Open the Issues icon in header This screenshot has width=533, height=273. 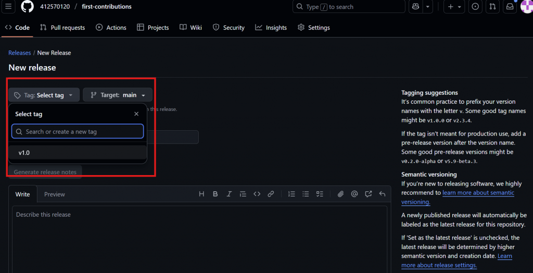[476, 6]
